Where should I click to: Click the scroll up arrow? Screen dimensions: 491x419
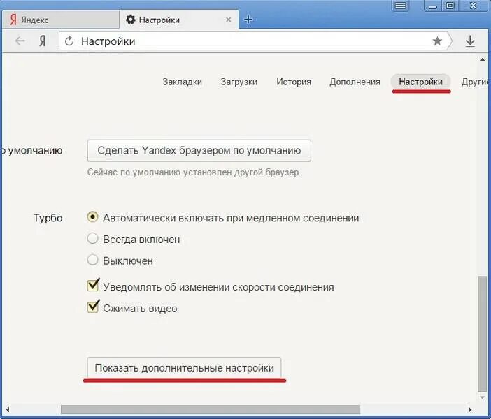(482, 59)
